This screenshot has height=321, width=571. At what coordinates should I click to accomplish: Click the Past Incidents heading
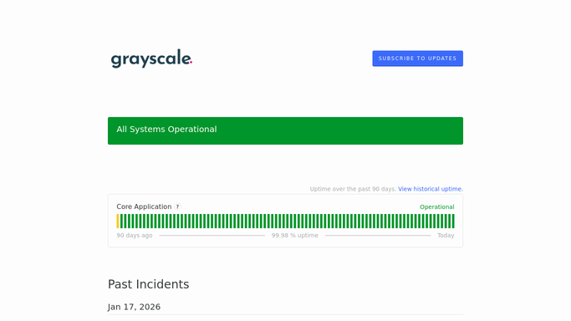point(148,284)
